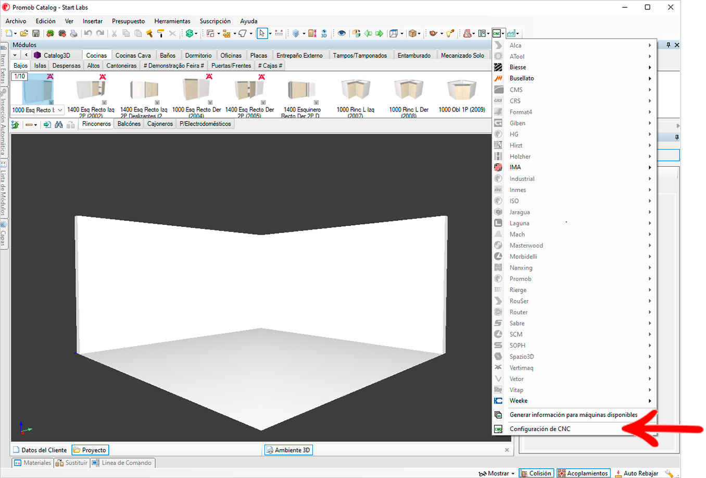Open the Datos del Cliente tab
Screen dimensions: 706x478
(40, 450)
